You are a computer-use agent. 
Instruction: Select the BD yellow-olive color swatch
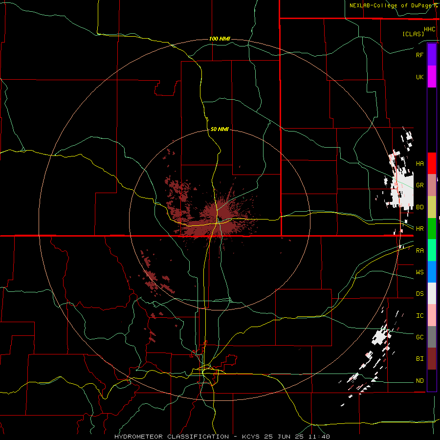click(432, 207)
